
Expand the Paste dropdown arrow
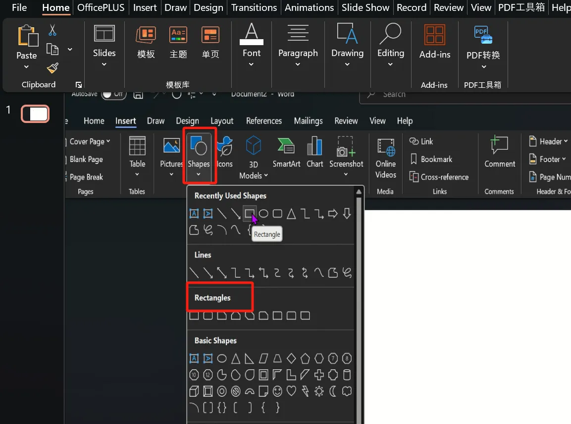pyautogui.click(x=27, y=67)
